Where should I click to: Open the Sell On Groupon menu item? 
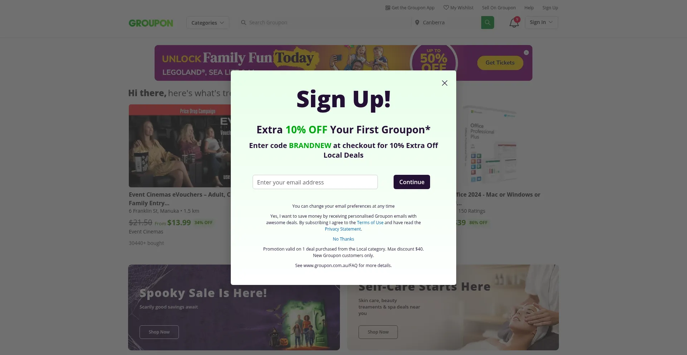pos(498,8)
